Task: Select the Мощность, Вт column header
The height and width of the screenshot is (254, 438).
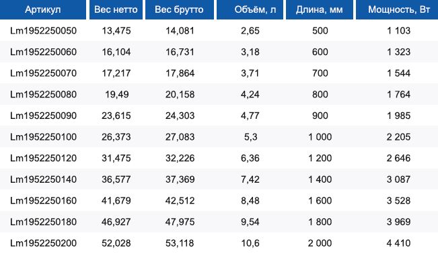Action: pos(397,9)
